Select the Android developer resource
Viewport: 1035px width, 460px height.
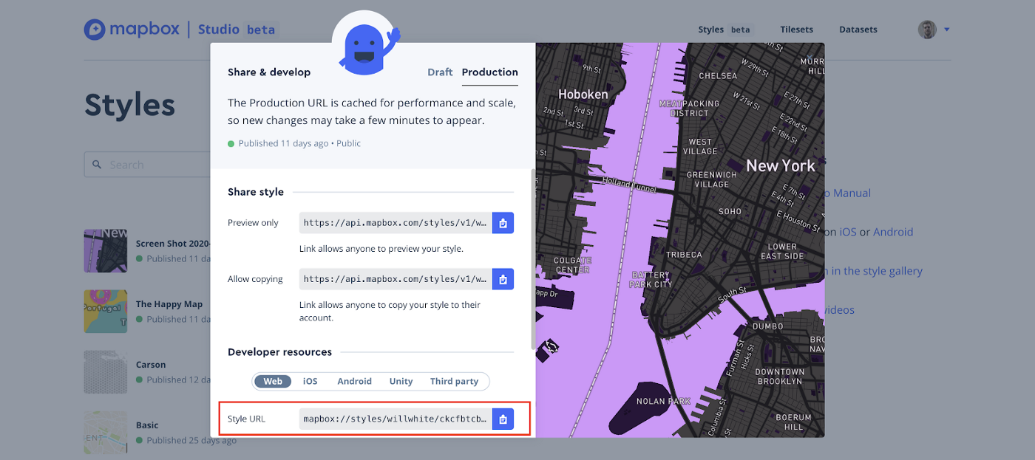pyautogui.click(x=354, y=381)
